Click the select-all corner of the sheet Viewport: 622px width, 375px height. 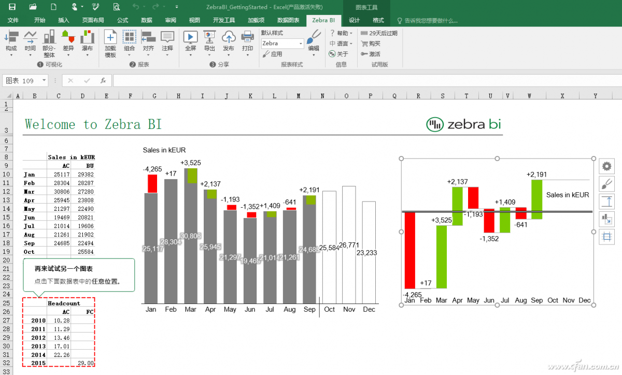point(6,96)
